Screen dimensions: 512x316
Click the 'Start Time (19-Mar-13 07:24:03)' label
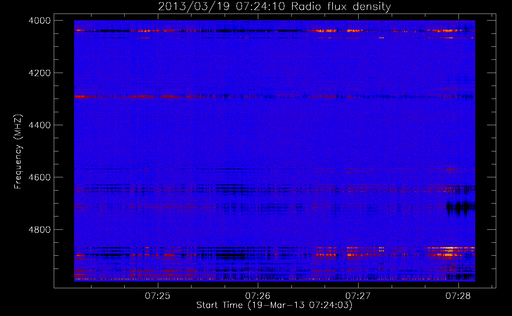274,305
